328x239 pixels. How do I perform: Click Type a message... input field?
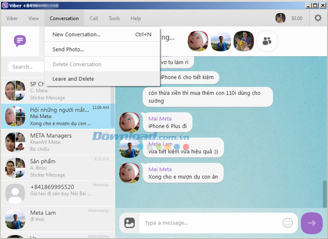pyautogui.click(x=210, y=223)
